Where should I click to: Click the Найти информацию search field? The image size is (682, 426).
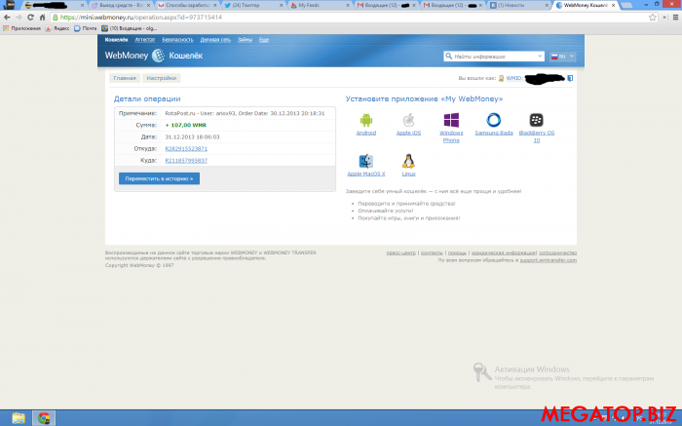[494, 57]
